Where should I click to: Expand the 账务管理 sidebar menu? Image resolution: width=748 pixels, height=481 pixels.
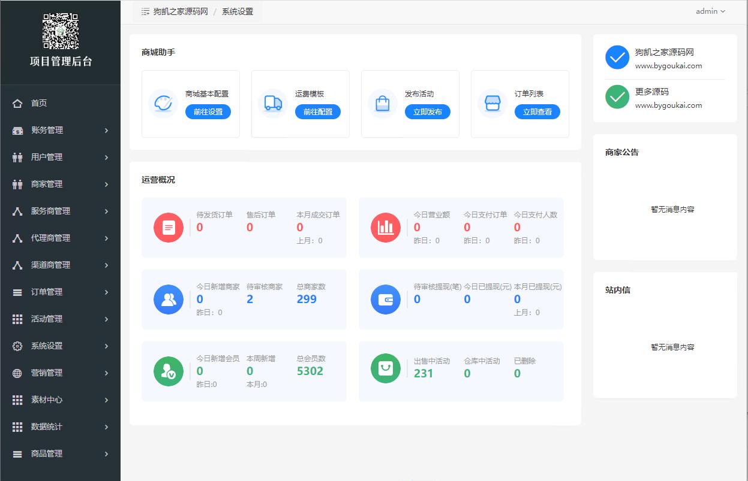point(60,131)
